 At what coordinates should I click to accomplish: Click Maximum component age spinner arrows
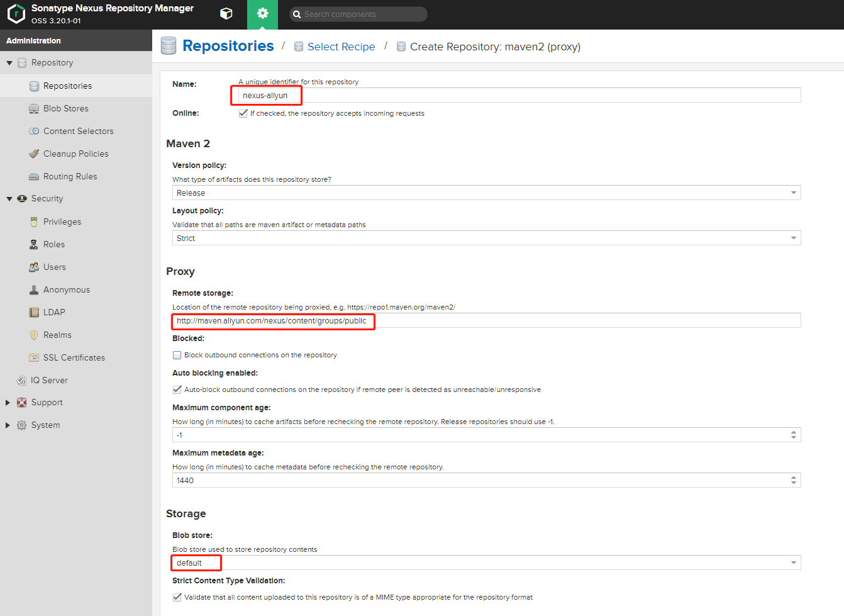click(794, 435)
